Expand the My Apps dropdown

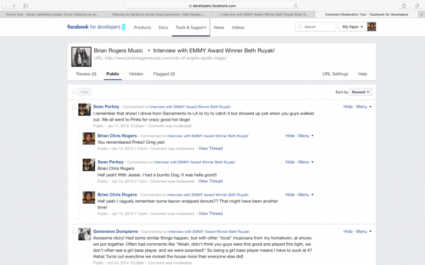pos(353,27)
